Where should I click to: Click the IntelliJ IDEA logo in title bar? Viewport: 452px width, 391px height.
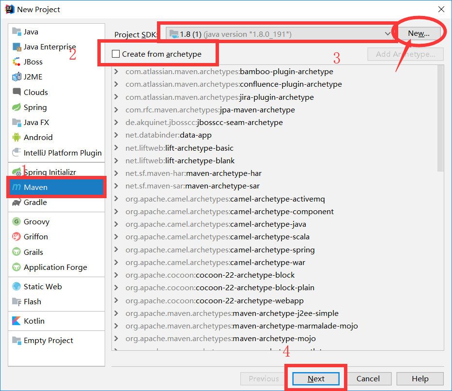tap(10, 9)
